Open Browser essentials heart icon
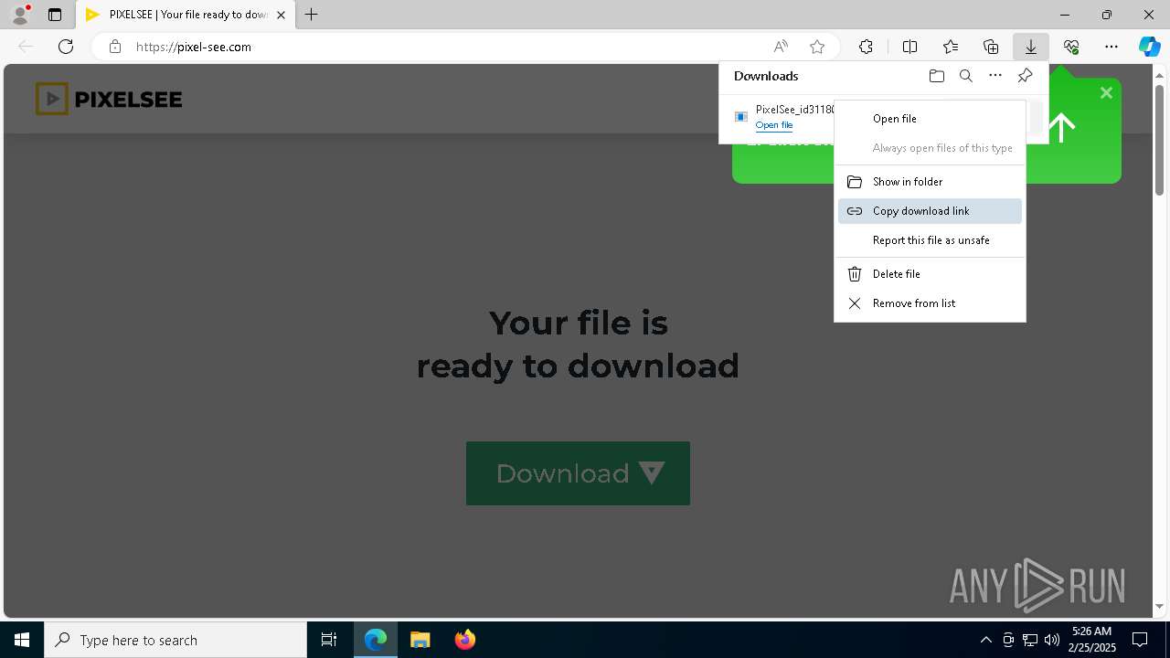Viewport: 1170px width, 658px height. pos(1071,47)
